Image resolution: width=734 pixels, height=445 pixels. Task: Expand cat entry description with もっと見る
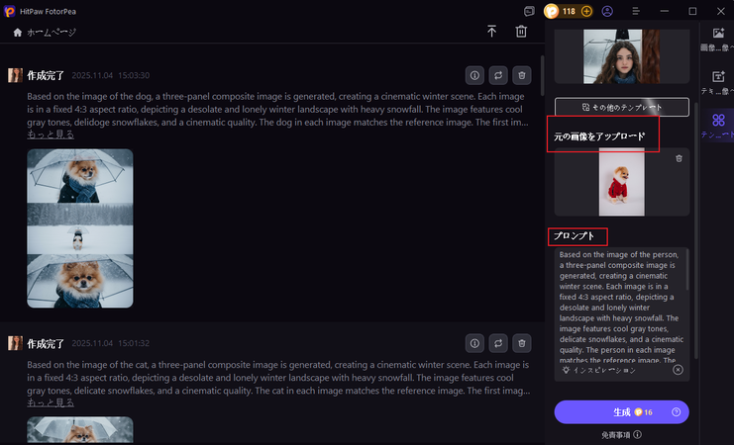click(50, 402)
